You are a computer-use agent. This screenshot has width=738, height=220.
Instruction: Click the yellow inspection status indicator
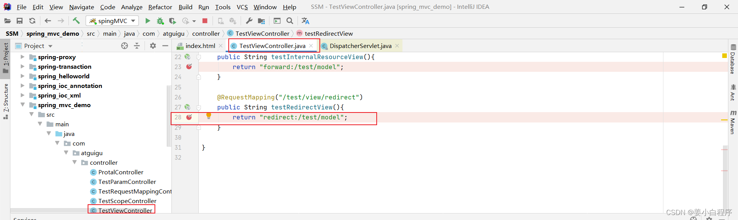click(725, 56)
